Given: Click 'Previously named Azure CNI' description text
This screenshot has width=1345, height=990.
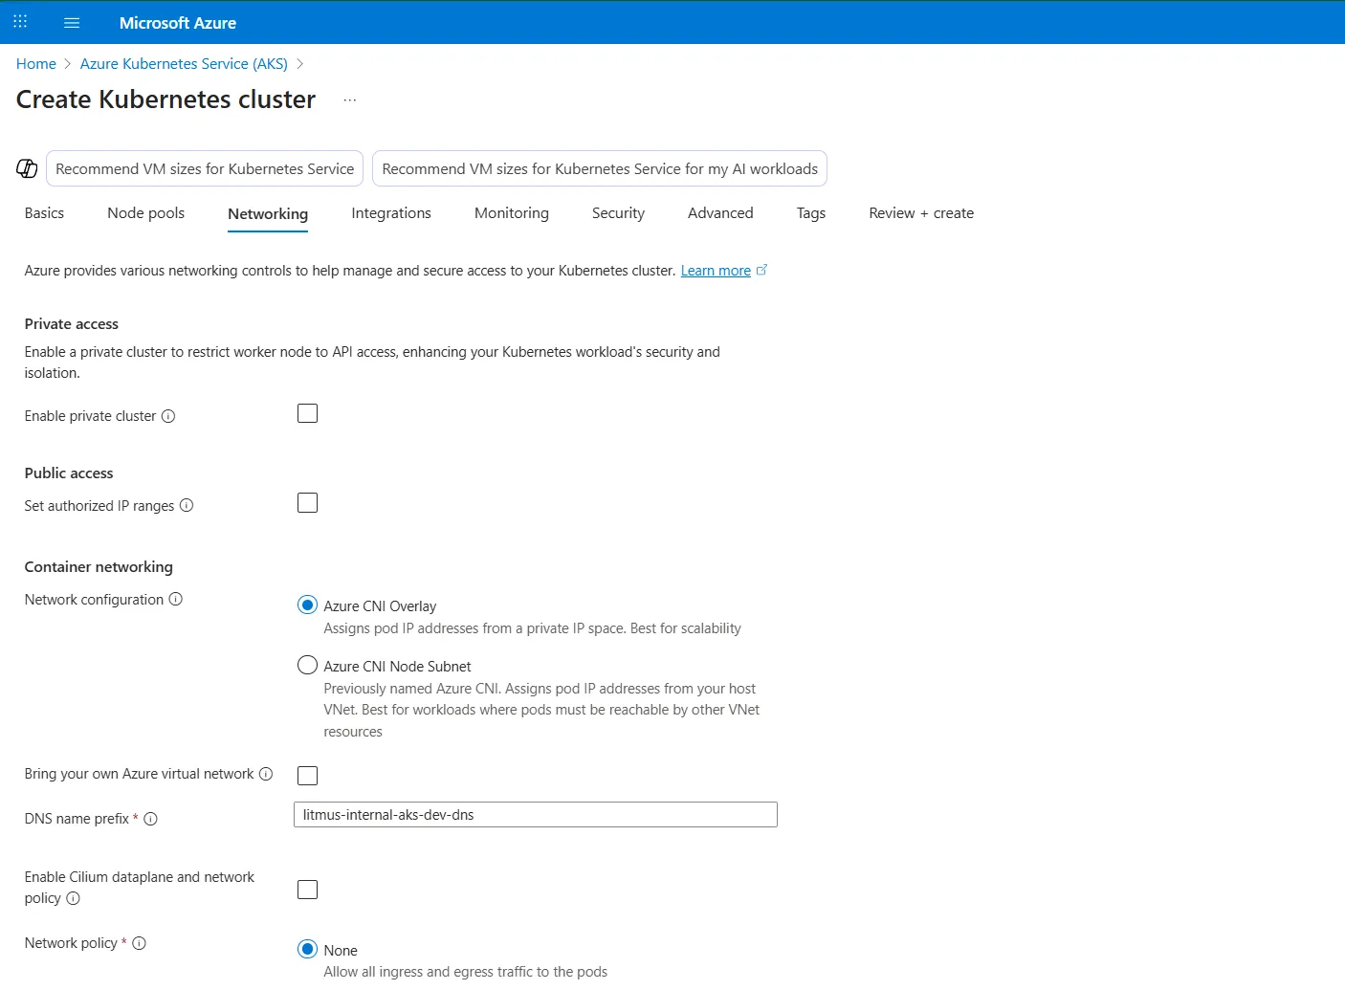Looking at the screenshot, I should pos(541,710).
